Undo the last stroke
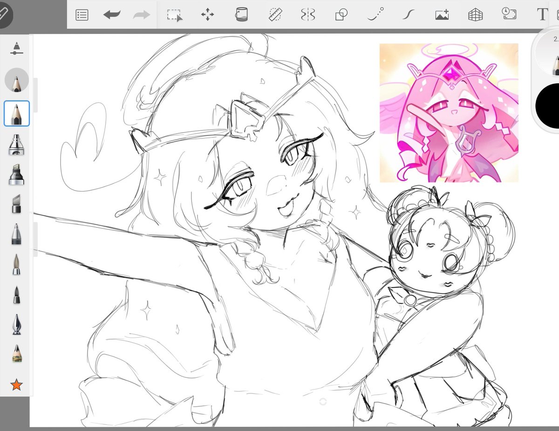Viewport: 559px width, 431px height. [112, 15]
